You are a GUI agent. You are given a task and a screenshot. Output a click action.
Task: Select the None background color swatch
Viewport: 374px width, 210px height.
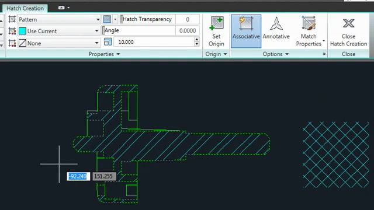22,43
